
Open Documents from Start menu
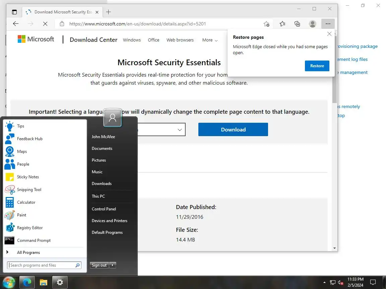(102, 149)
